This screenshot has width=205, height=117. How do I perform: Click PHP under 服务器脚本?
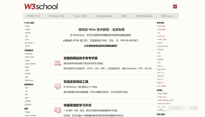point(27,88)
